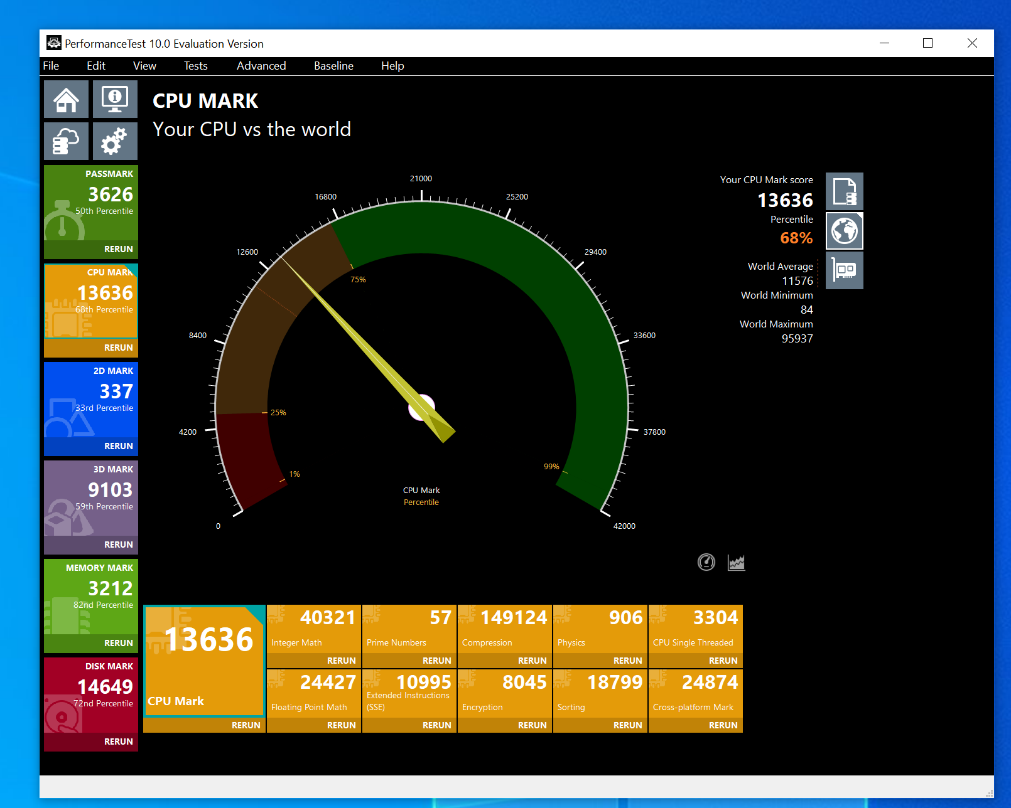
Task: Rerun the Compression test
Action: point(533,661)
